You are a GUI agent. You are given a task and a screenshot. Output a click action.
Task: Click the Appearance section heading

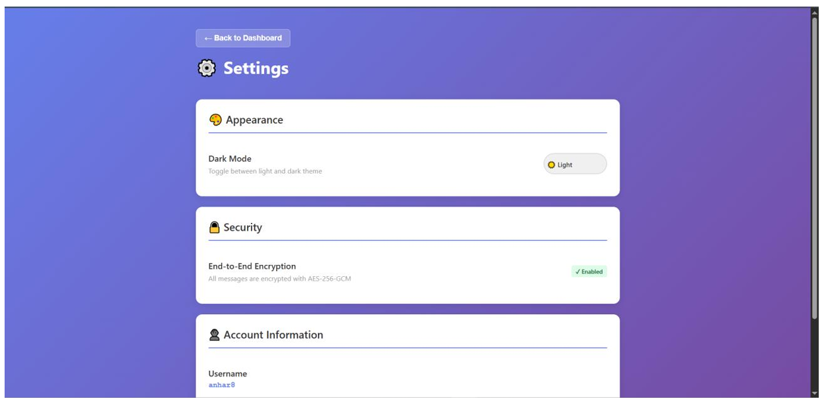[x=254, y=120]
